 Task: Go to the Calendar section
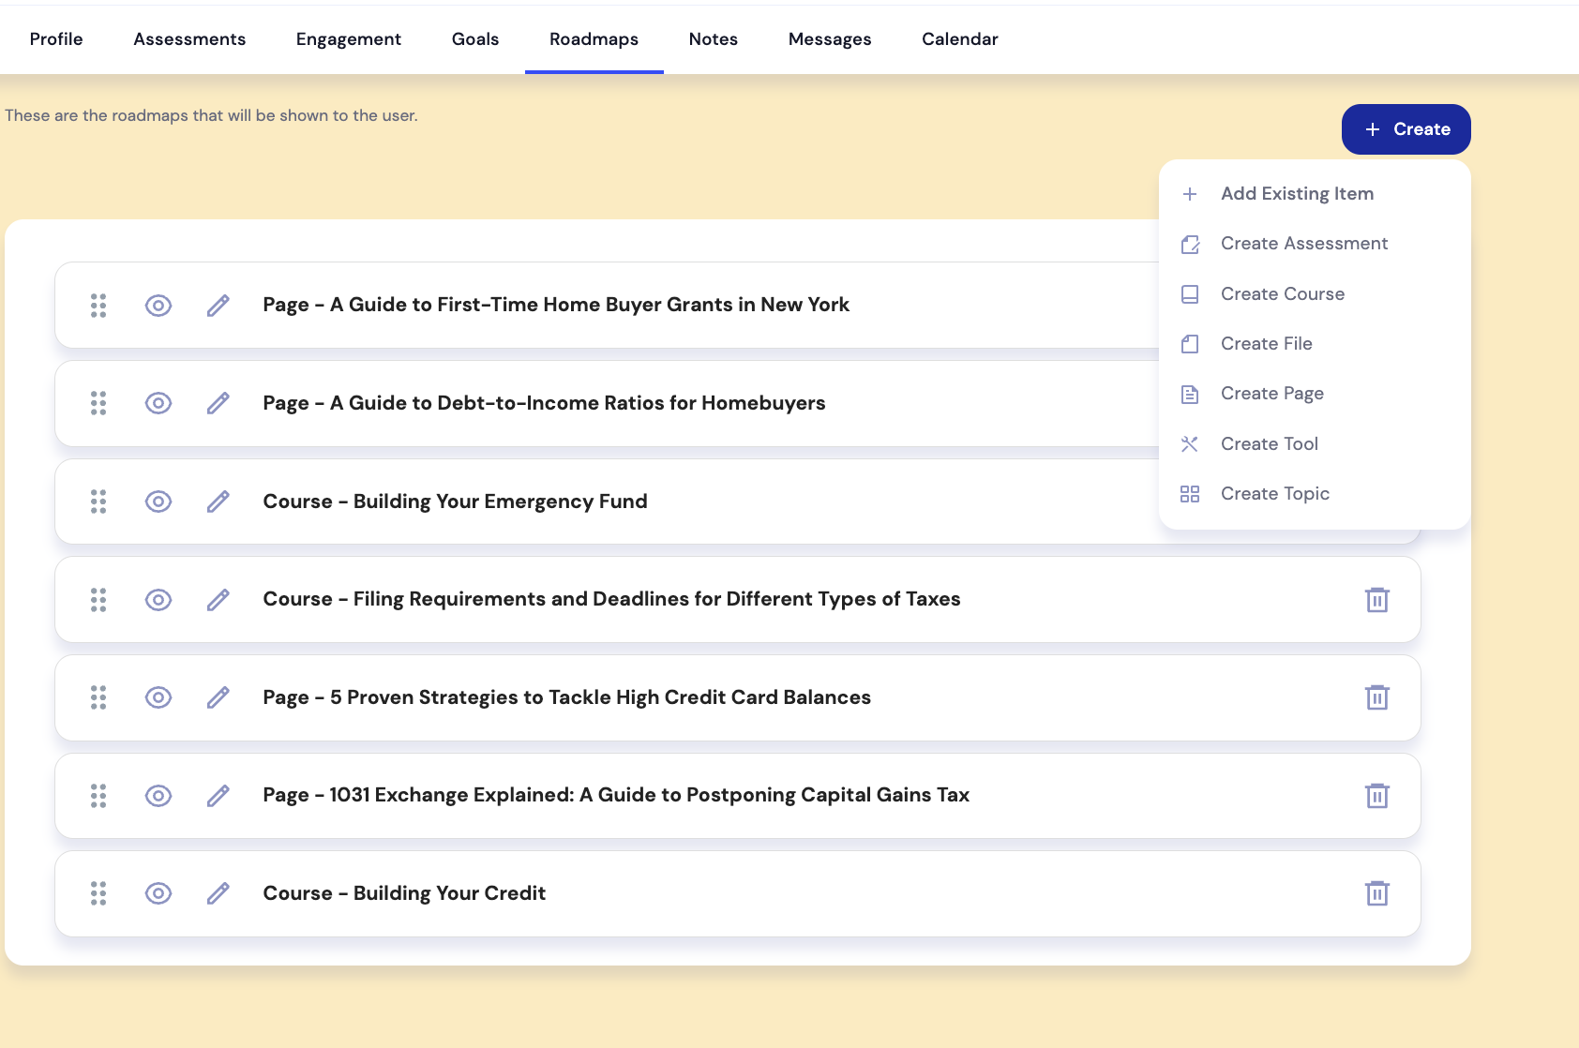point(959,38)
